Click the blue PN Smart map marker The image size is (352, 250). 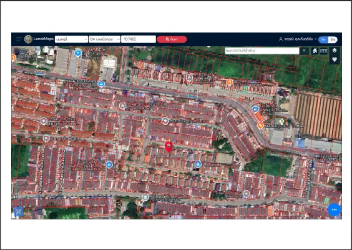(x=198, y=164)
